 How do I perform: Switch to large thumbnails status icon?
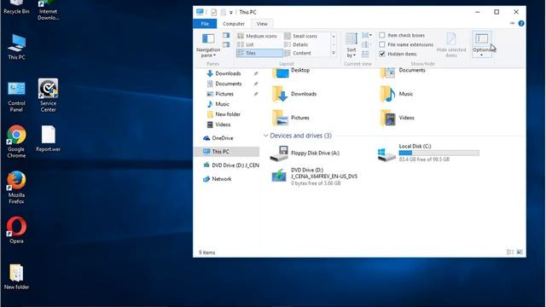pos(520,252)
